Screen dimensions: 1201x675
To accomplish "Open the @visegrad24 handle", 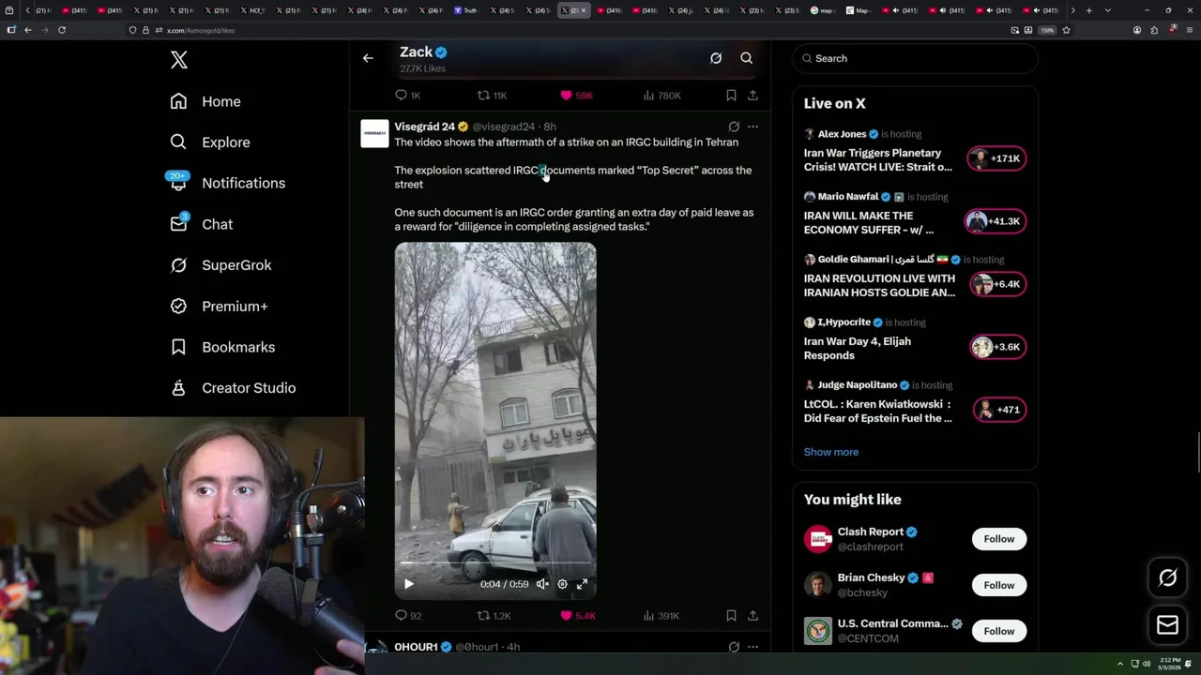I will click(503, 127).
